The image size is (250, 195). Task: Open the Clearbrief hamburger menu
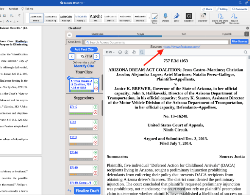click(70, 34)
